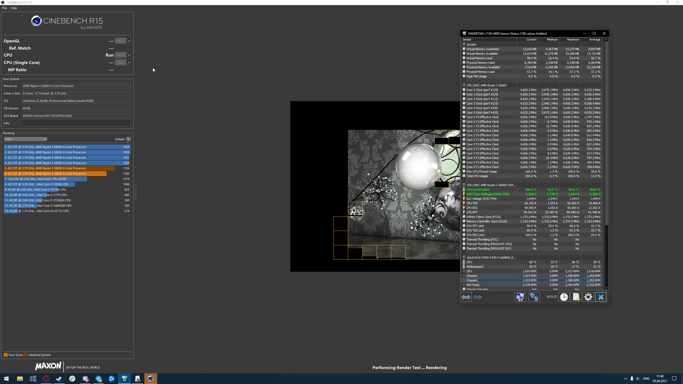
Task: Click the HWiNFO sensor list vertical scrollbar
Action: click(x=606, y=133)
